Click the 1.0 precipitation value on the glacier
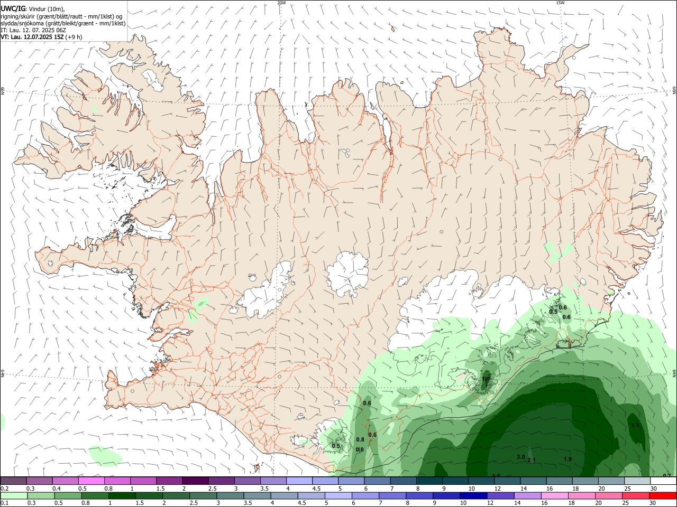Screen dimensions: 677x507 coord(486,379)
